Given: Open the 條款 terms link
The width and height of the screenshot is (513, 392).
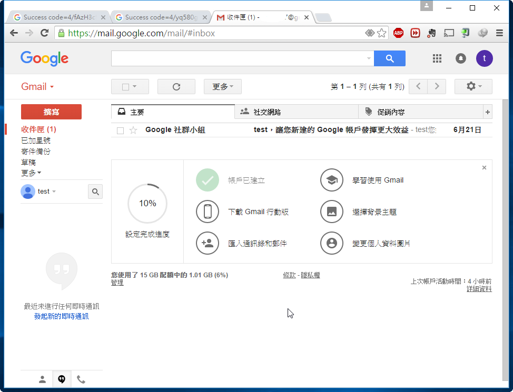Looking at the screenshot, I should point(289,275).
